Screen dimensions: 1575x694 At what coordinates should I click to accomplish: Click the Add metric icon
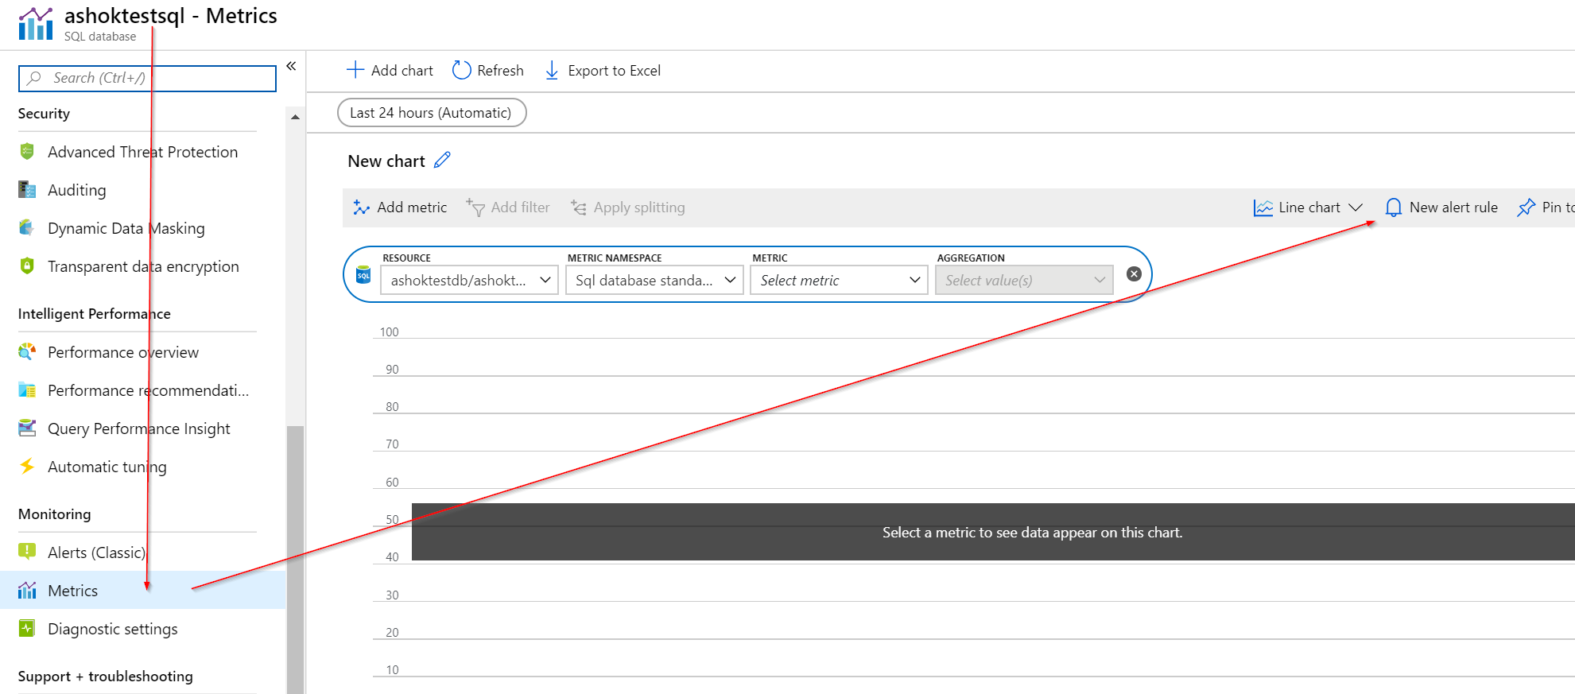362,207
